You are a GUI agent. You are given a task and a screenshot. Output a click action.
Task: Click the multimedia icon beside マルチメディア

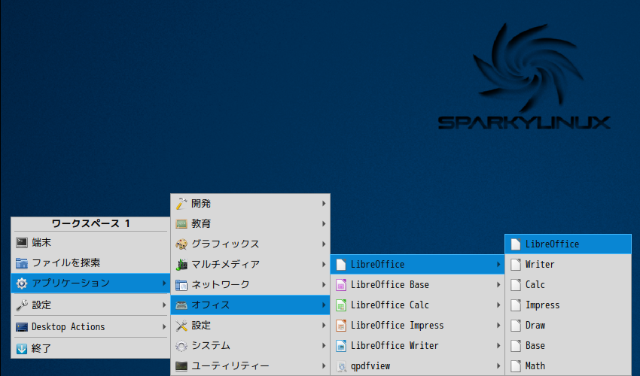(x=181, y=265)
